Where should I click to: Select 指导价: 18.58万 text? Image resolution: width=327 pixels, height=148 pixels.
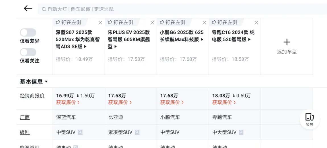(230, 59)
